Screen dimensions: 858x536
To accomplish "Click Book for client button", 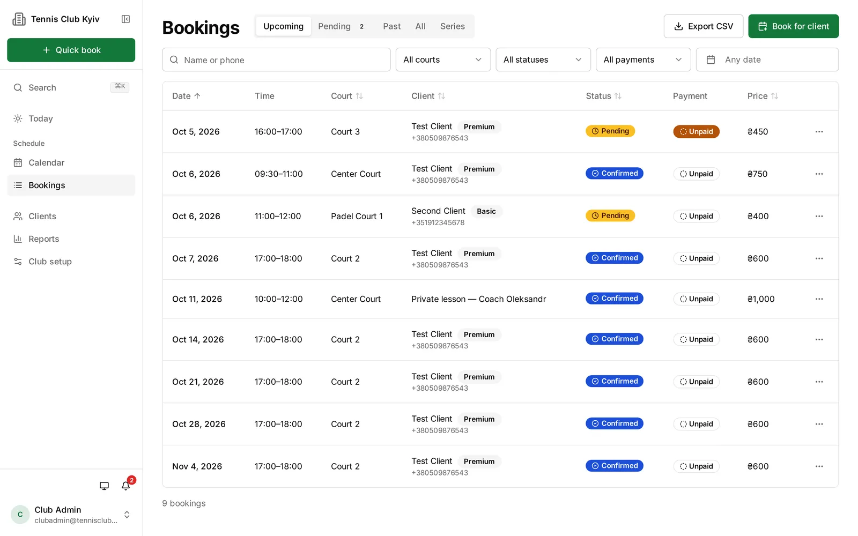I will [793, 26].
